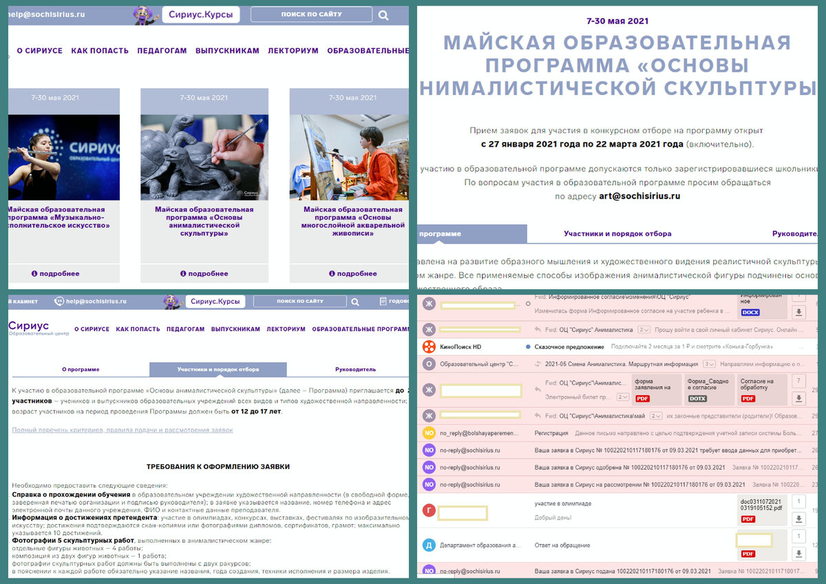Image resolution: width=826 pixels, height=584 pixels.
Task: Click the КиноПоиск HD sender avatar
Action: (429, 346)
